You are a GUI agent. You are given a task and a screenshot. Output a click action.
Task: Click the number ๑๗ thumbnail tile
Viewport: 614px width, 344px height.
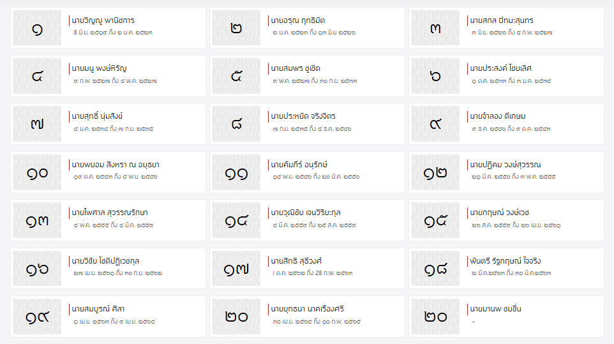click(236, 269)
